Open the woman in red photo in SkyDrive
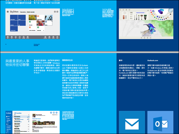This screenshot has width=179, height=134. (x=41, y=23)
